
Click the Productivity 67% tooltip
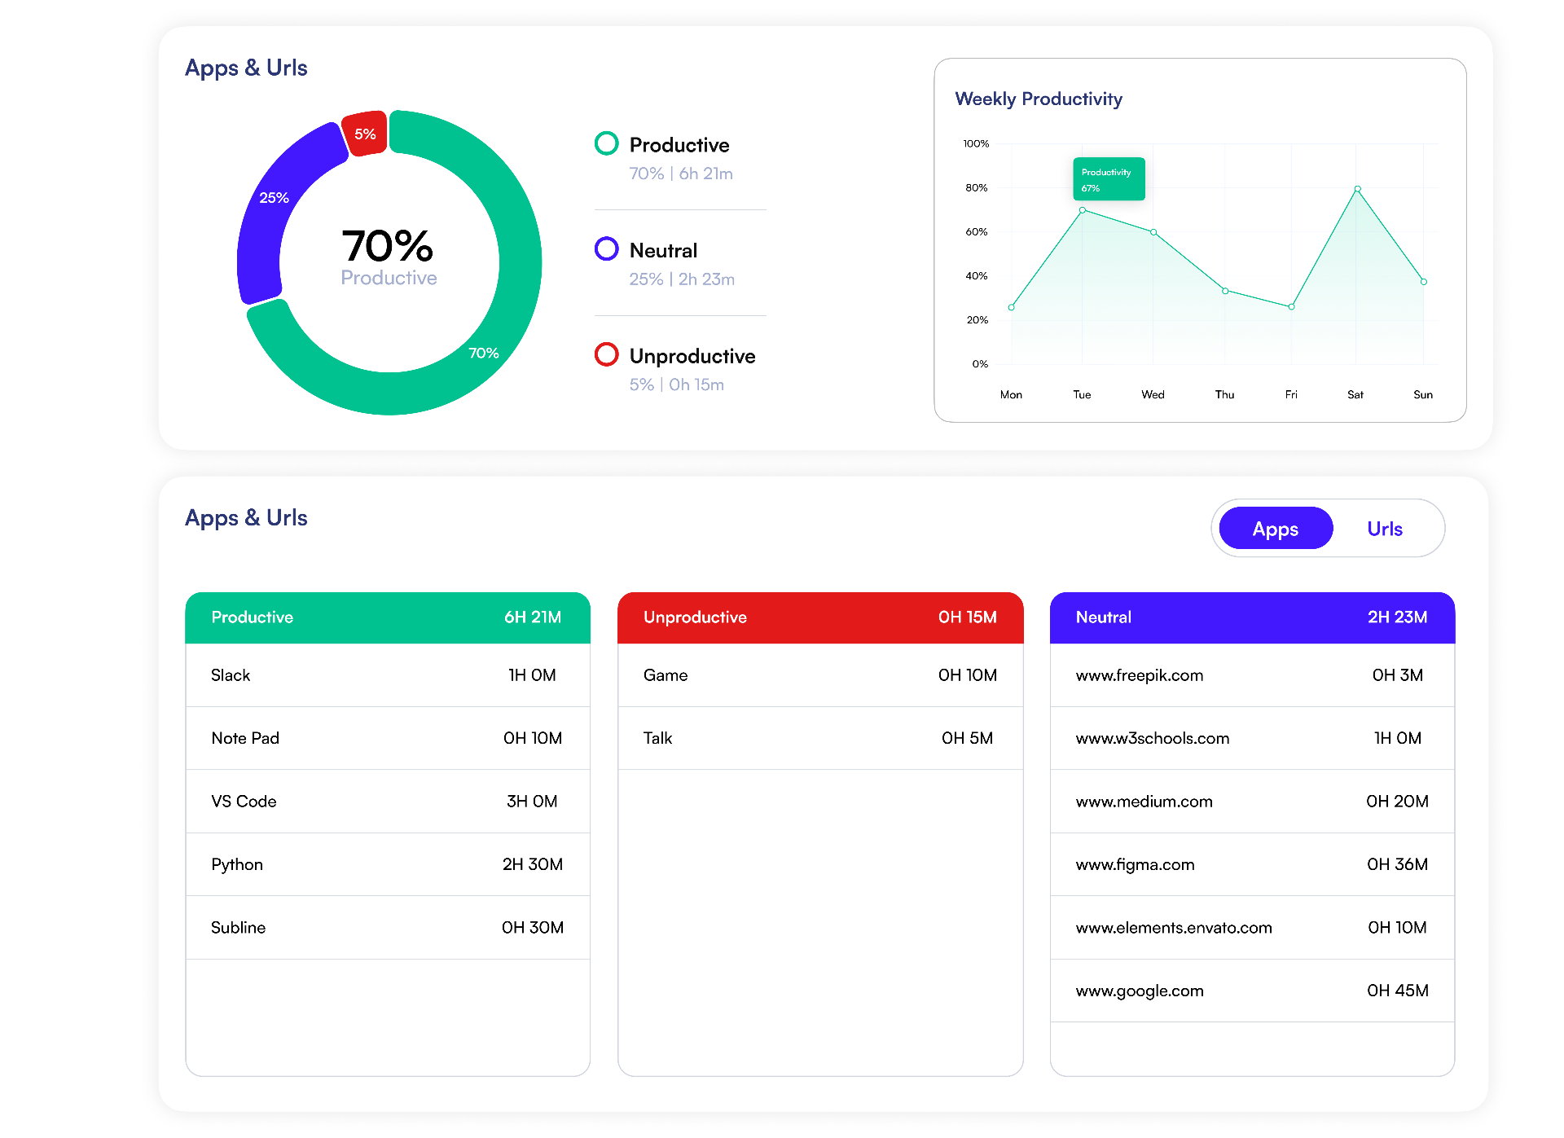click(1109, 179)
